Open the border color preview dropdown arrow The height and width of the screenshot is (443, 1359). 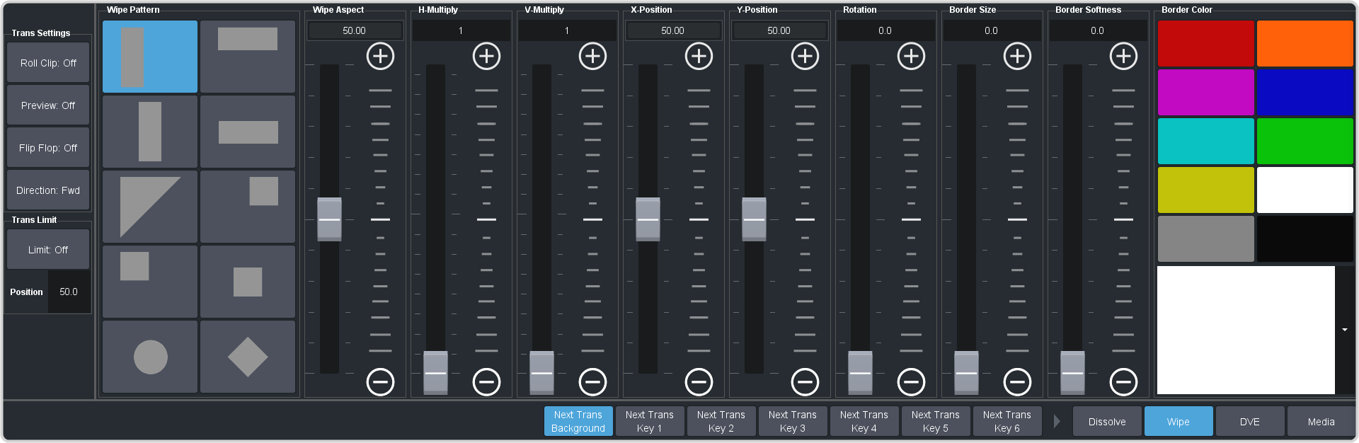pyautogui.click(x=1345, y=330)
